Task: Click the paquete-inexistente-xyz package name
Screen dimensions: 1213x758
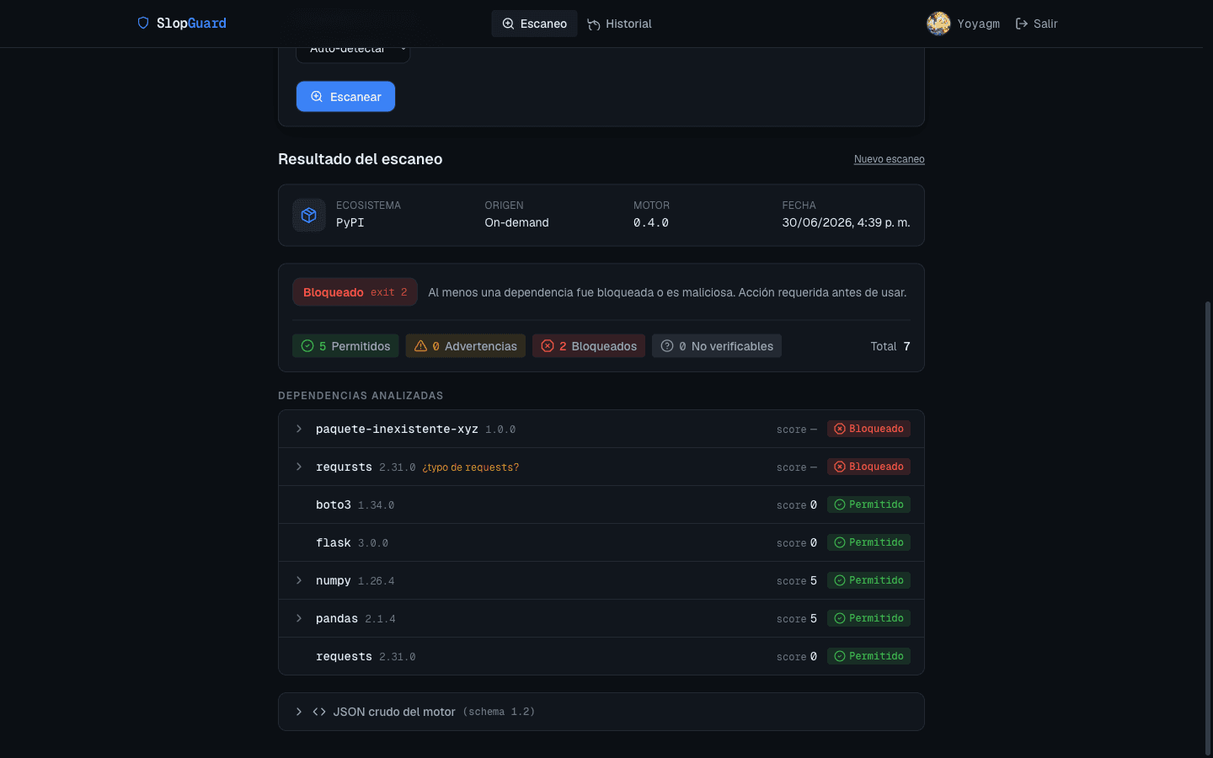Action: tap(397, 429)
